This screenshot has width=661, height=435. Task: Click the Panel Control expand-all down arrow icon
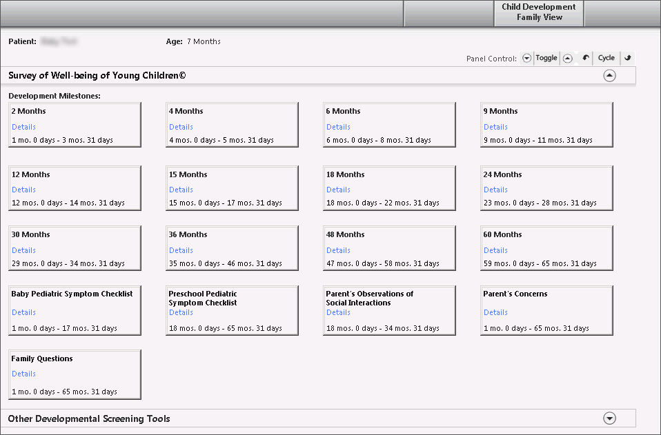click(526, 58)
